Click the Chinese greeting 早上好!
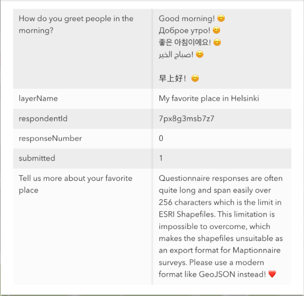 173,78
